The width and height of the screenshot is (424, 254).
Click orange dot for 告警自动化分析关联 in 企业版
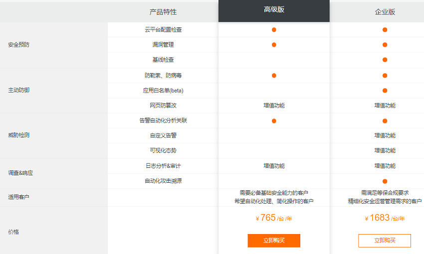point(385,121)
